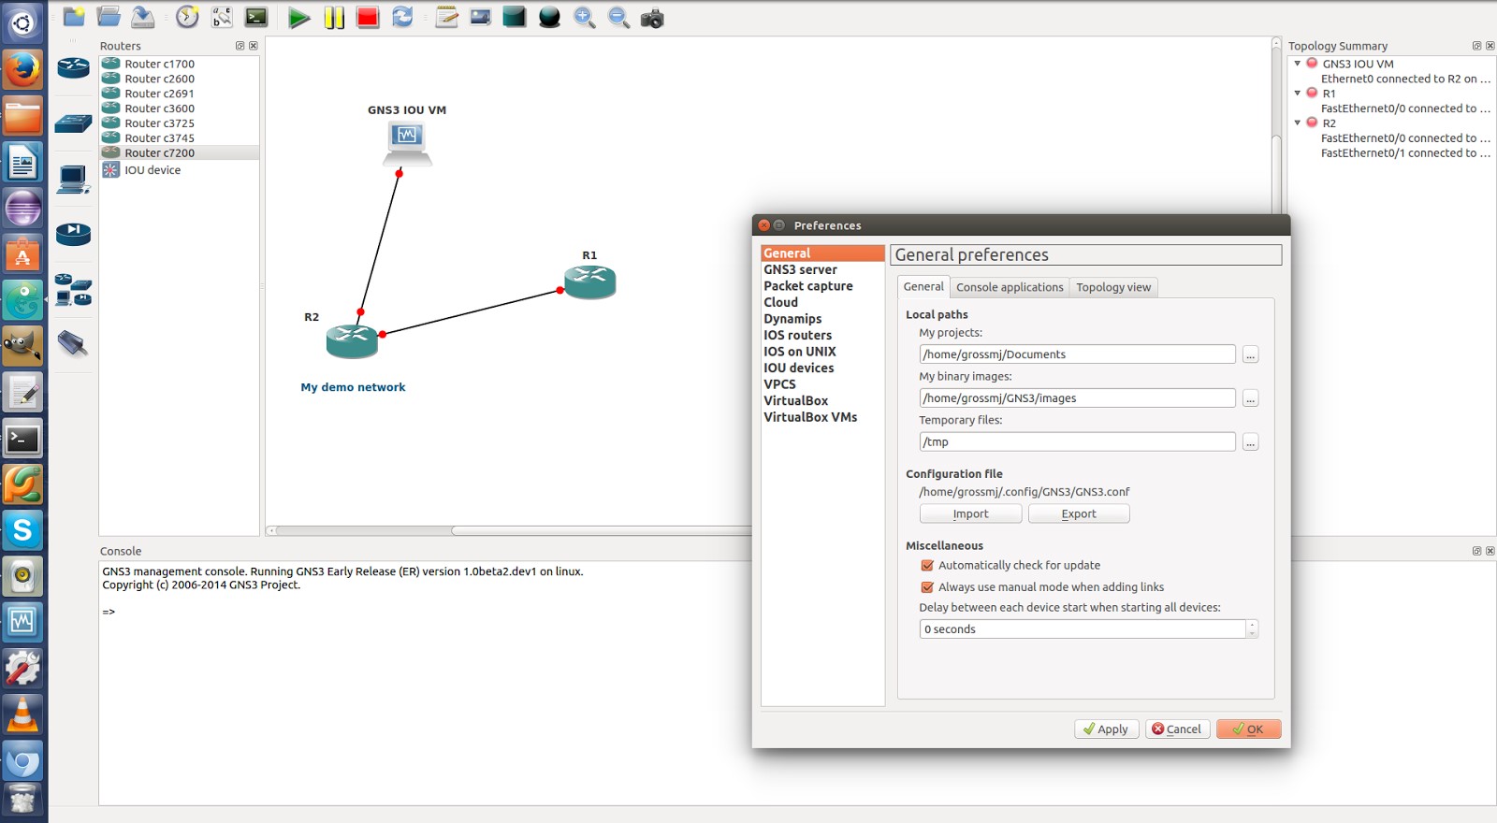Confirm preferences with OK

coord(1248,729)
